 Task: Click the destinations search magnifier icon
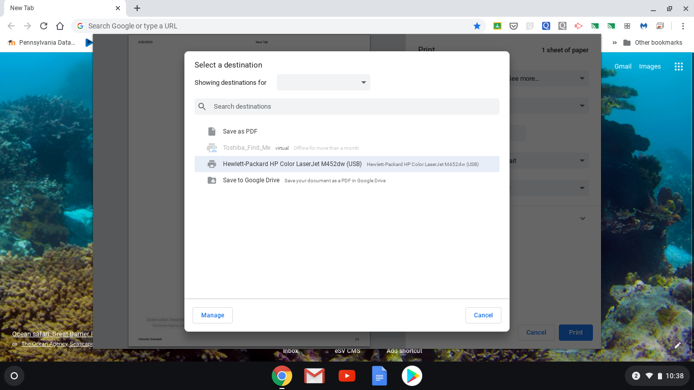coord(202,107)
